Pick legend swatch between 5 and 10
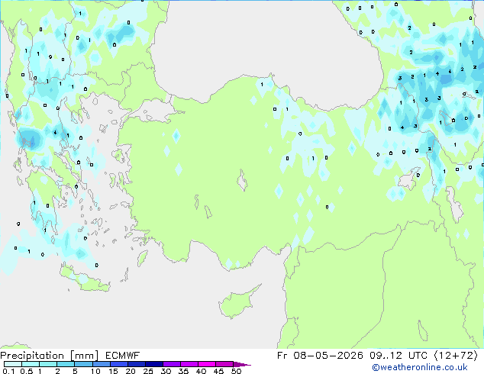Viewport: 484px width, 374px height. click(83, 364)
